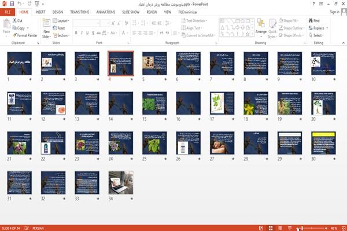Toggle Underline formatting
347x231 pixels.
[x=87, y=33]
